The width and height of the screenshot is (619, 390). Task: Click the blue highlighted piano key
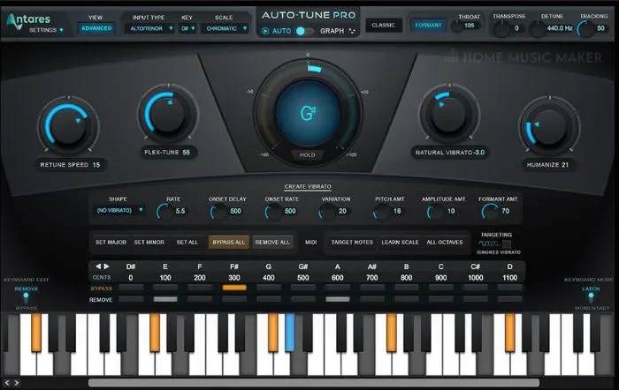tap(290, 332)
